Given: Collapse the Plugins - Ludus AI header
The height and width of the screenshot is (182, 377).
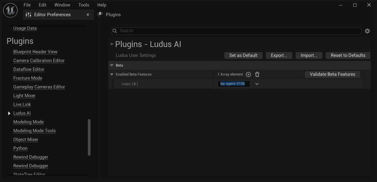Looking at the screenshot, I should click(x=112, y=44).
